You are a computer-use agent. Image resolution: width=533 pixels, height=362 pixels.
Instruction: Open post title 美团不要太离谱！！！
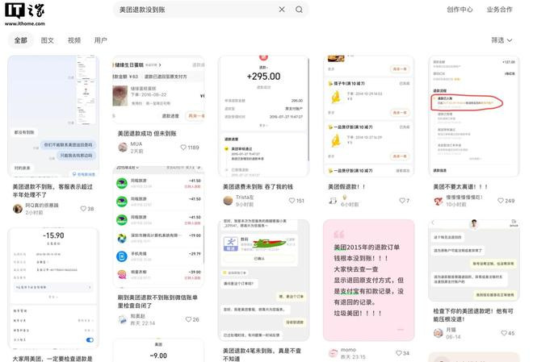click(x=460, y=186)
